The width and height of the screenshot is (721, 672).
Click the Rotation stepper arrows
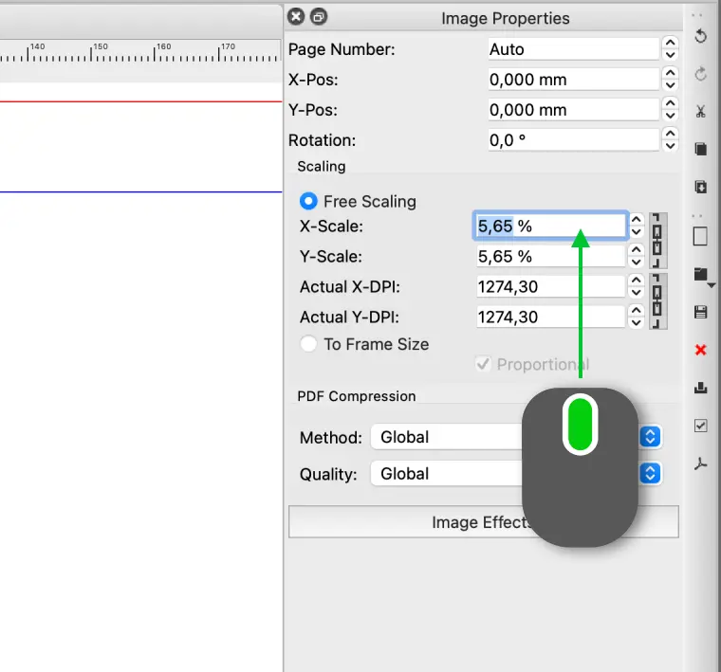(x=670, y=140)
